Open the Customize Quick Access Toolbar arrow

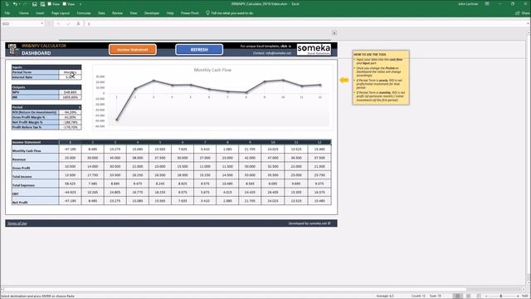tap(80, 4)
